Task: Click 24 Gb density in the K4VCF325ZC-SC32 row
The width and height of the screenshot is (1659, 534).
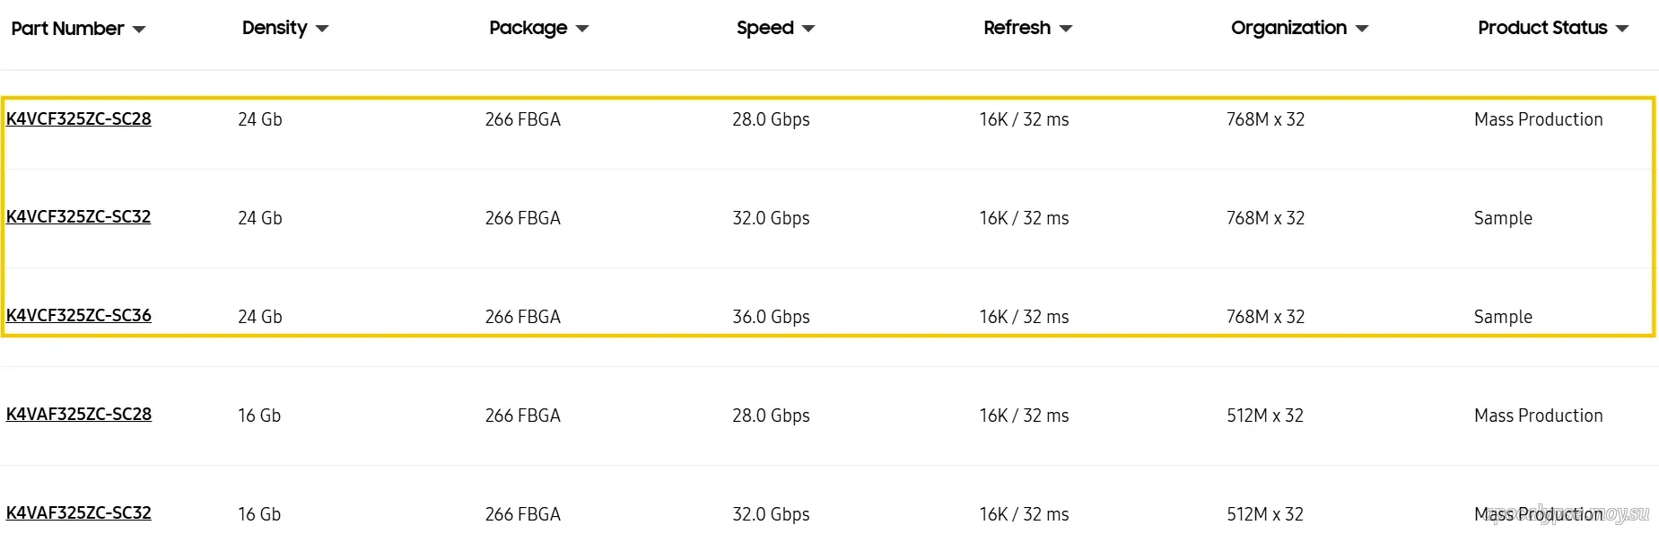Action: [260, 218]
